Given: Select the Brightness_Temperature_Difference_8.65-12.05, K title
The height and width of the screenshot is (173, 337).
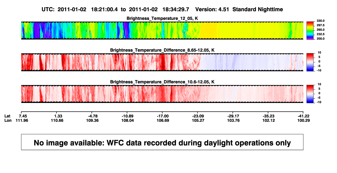Looking at the screenshot, I should point(162,50).
